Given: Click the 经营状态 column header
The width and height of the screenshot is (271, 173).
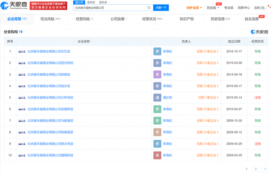Looking at the screenshot, I should pos(257,42).
